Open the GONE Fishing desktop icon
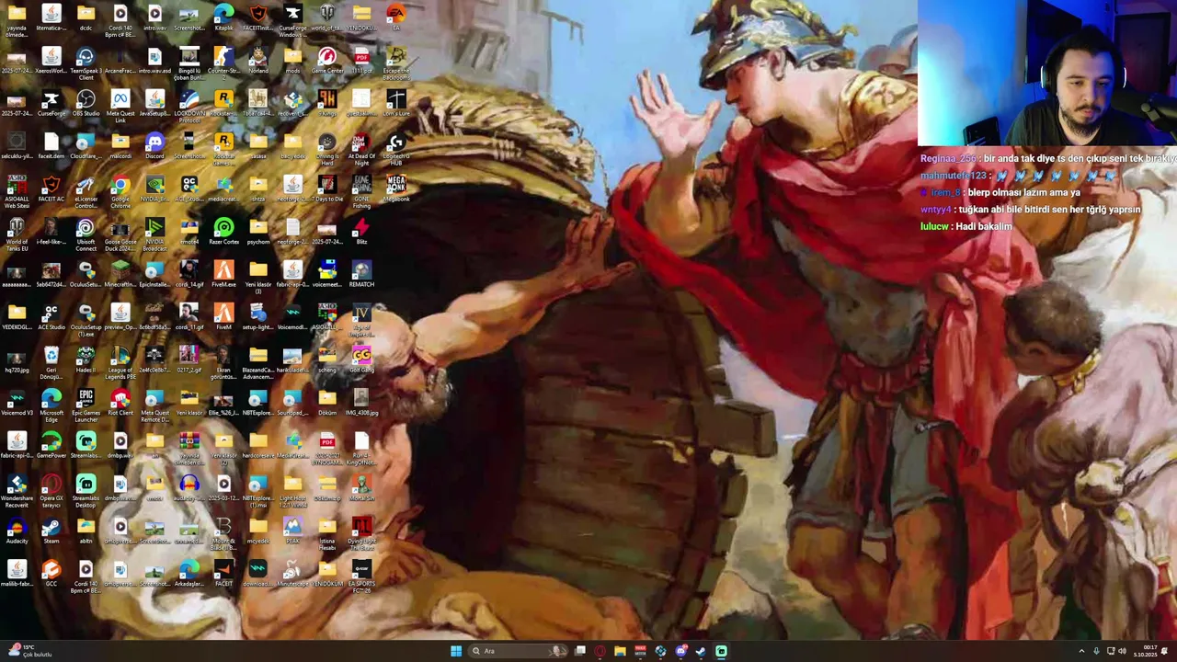 361,191
